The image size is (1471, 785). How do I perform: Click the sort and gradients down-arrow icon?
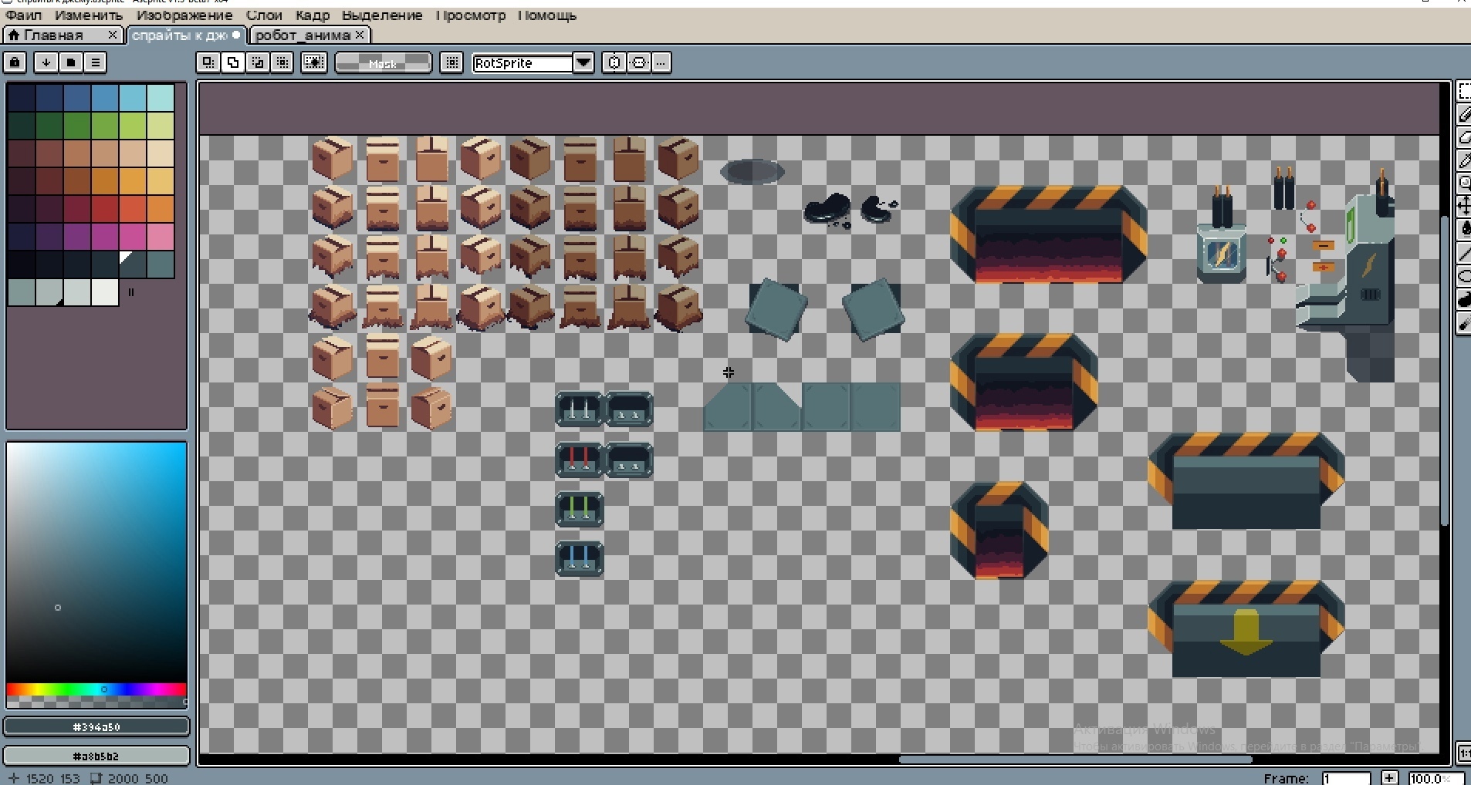point(46,62)
